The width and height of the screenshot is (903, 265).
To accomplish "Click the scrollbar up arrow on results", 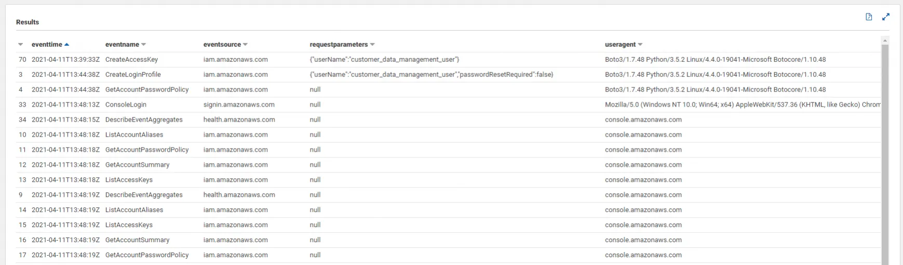I will click(885, 40).
